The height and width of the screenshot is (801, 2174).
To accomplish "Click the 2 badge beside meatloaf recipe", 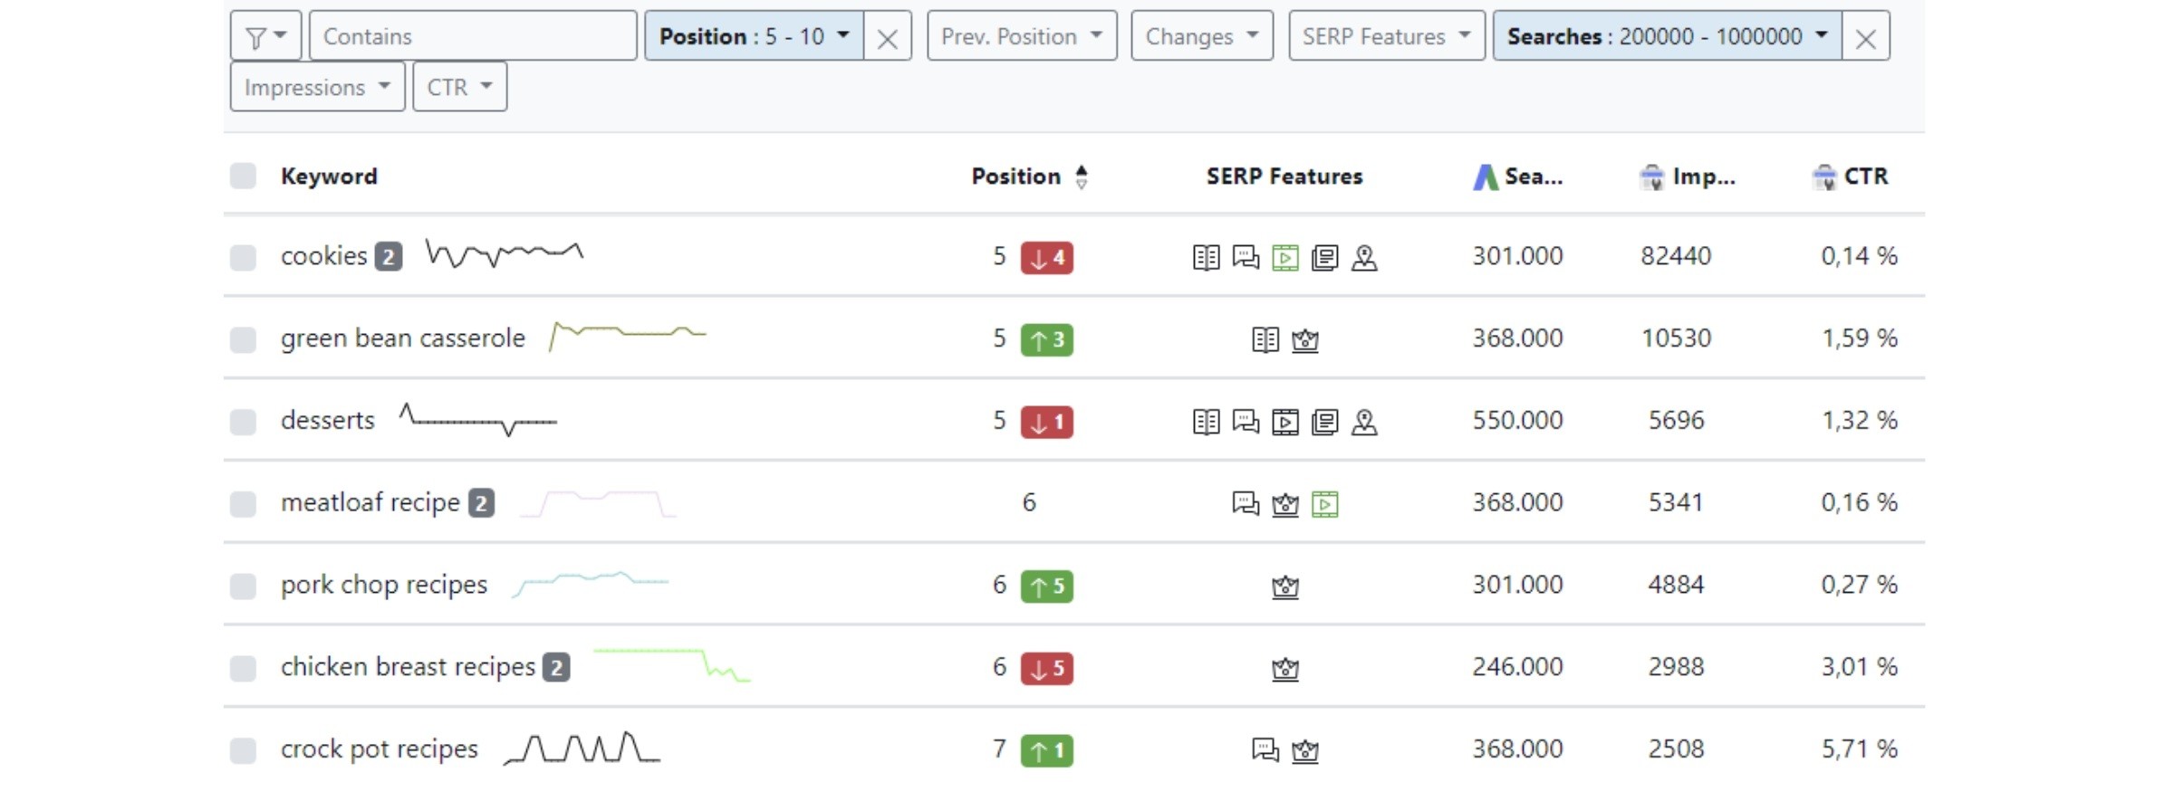I will 481,503.
